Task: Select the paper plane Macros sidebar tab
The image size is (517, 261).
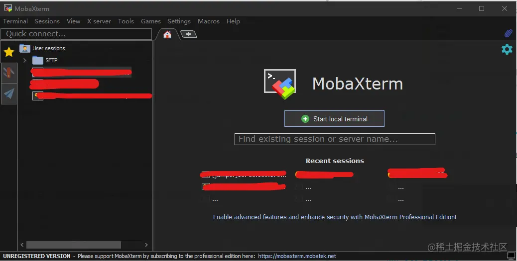Action: click(9, 94)
